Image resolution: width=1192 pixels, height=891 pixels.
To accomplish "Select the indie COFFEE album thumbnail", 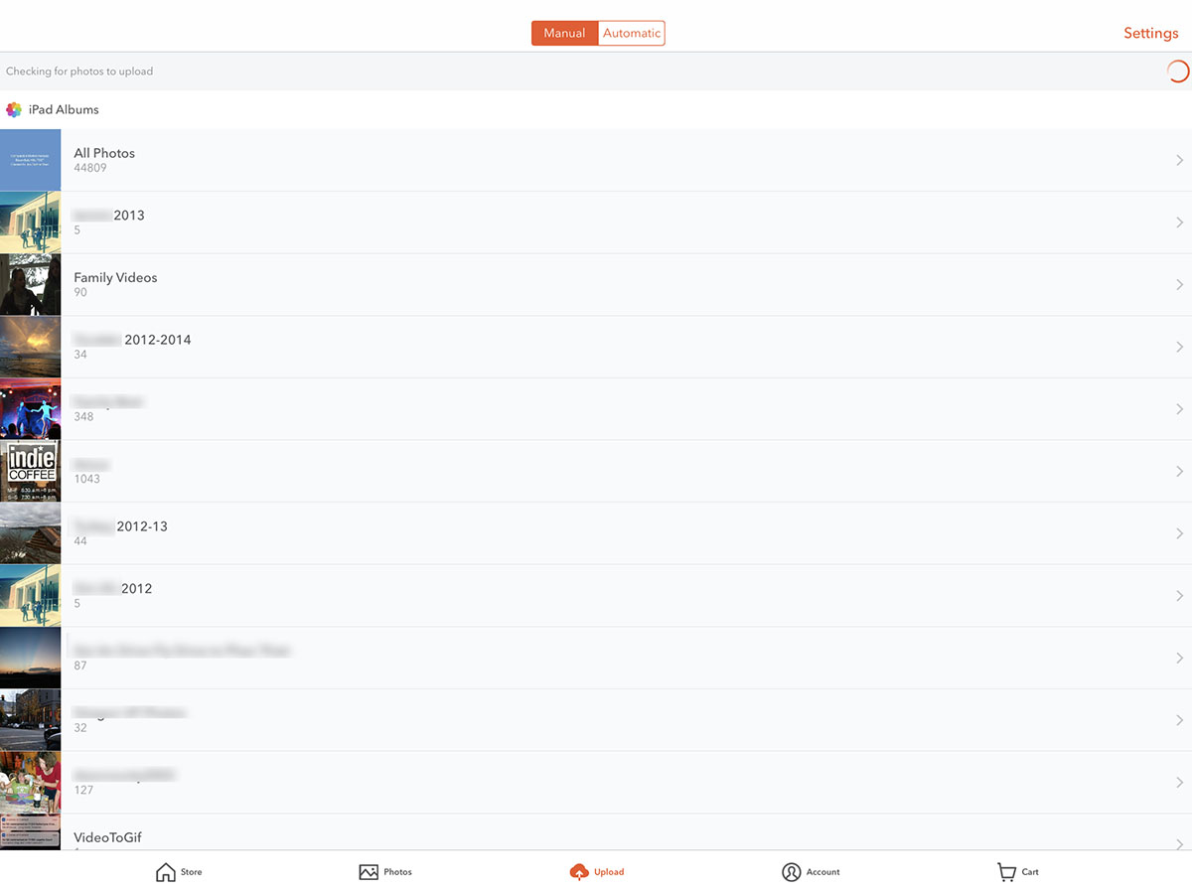I will [30, 472].
